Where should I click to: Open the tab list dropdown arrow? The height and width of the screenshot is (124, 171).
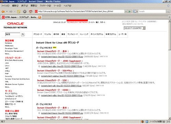click(x=170, y=17)
